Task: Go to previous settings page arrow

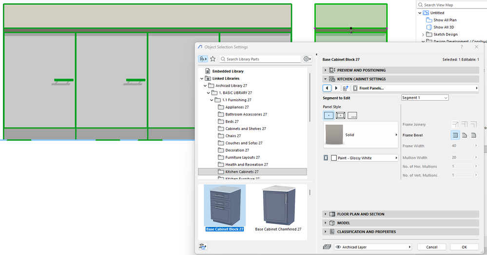Action: (x=327, y=88)
